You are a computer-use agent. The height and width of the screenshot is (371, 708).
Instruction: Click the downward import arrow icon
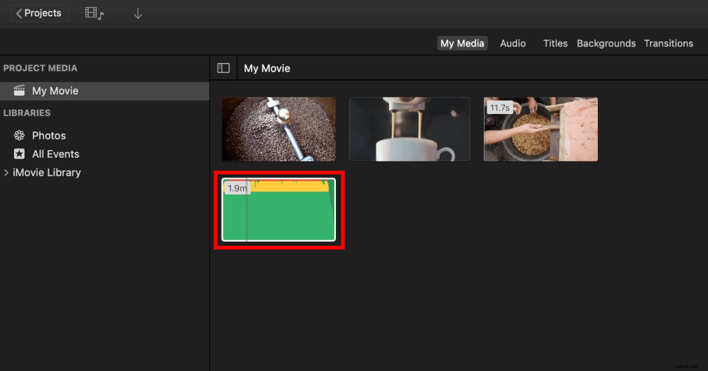pyautogui.click(x=138, y=13)
